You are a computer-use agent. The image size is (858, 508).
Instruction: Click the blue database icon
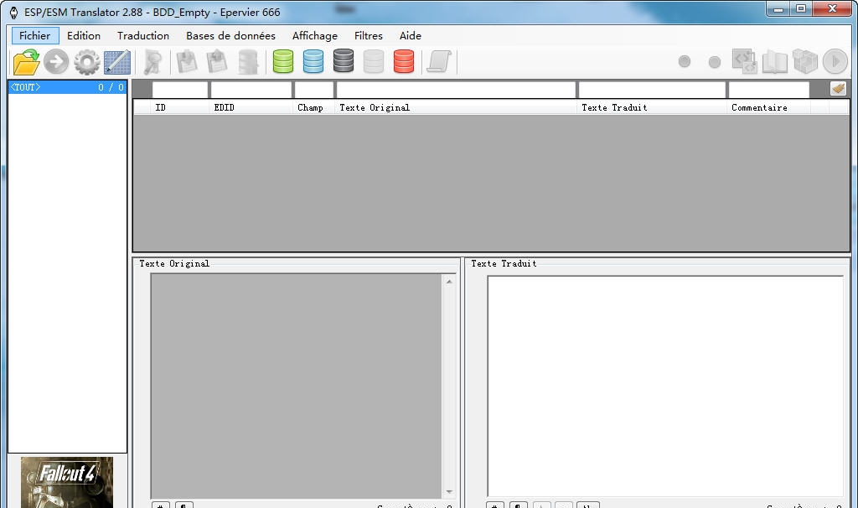pos(313,62)
